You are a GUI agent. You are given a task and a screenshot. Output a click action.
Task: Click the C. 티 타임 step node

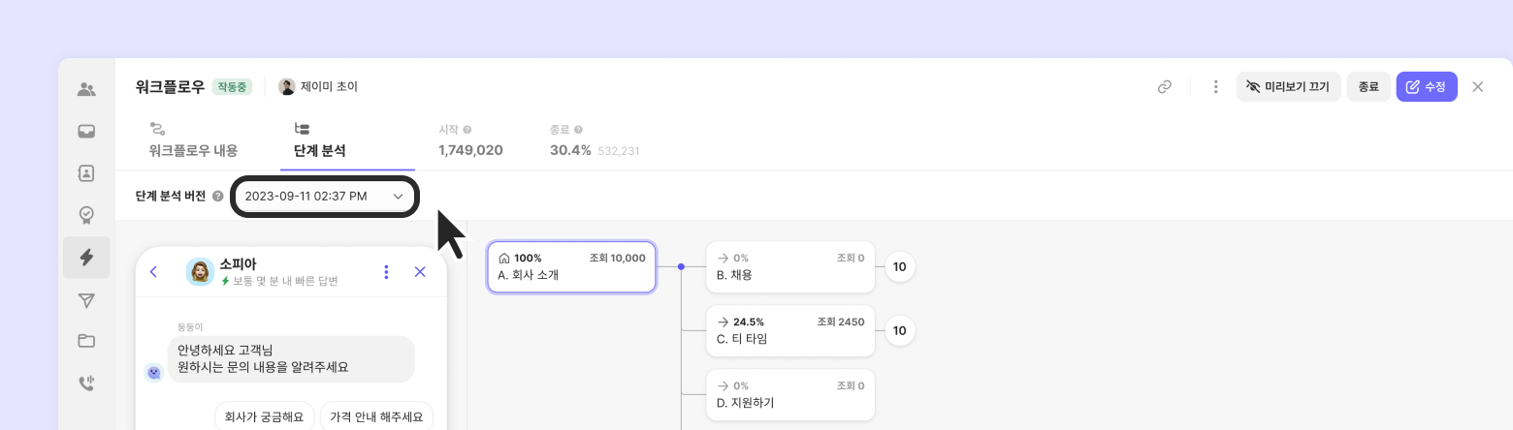[789, 330]
